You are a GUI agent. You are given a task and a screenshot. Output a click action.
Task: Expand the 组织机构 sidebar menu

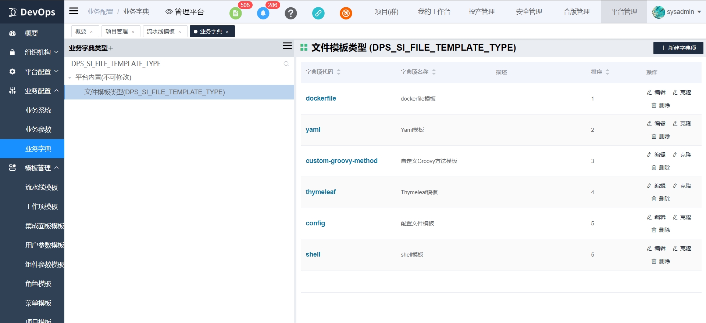tap(41, 52)
